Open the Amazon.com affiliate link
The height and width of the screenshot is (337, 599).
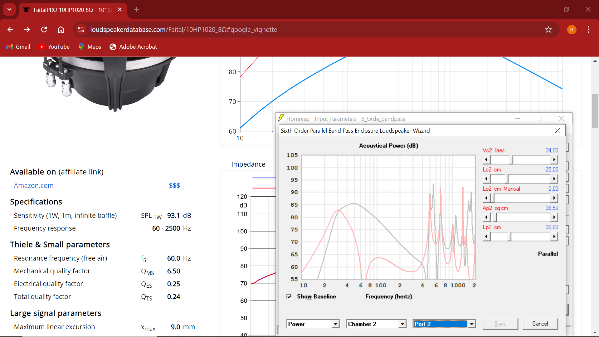click(x=34, y=186)
